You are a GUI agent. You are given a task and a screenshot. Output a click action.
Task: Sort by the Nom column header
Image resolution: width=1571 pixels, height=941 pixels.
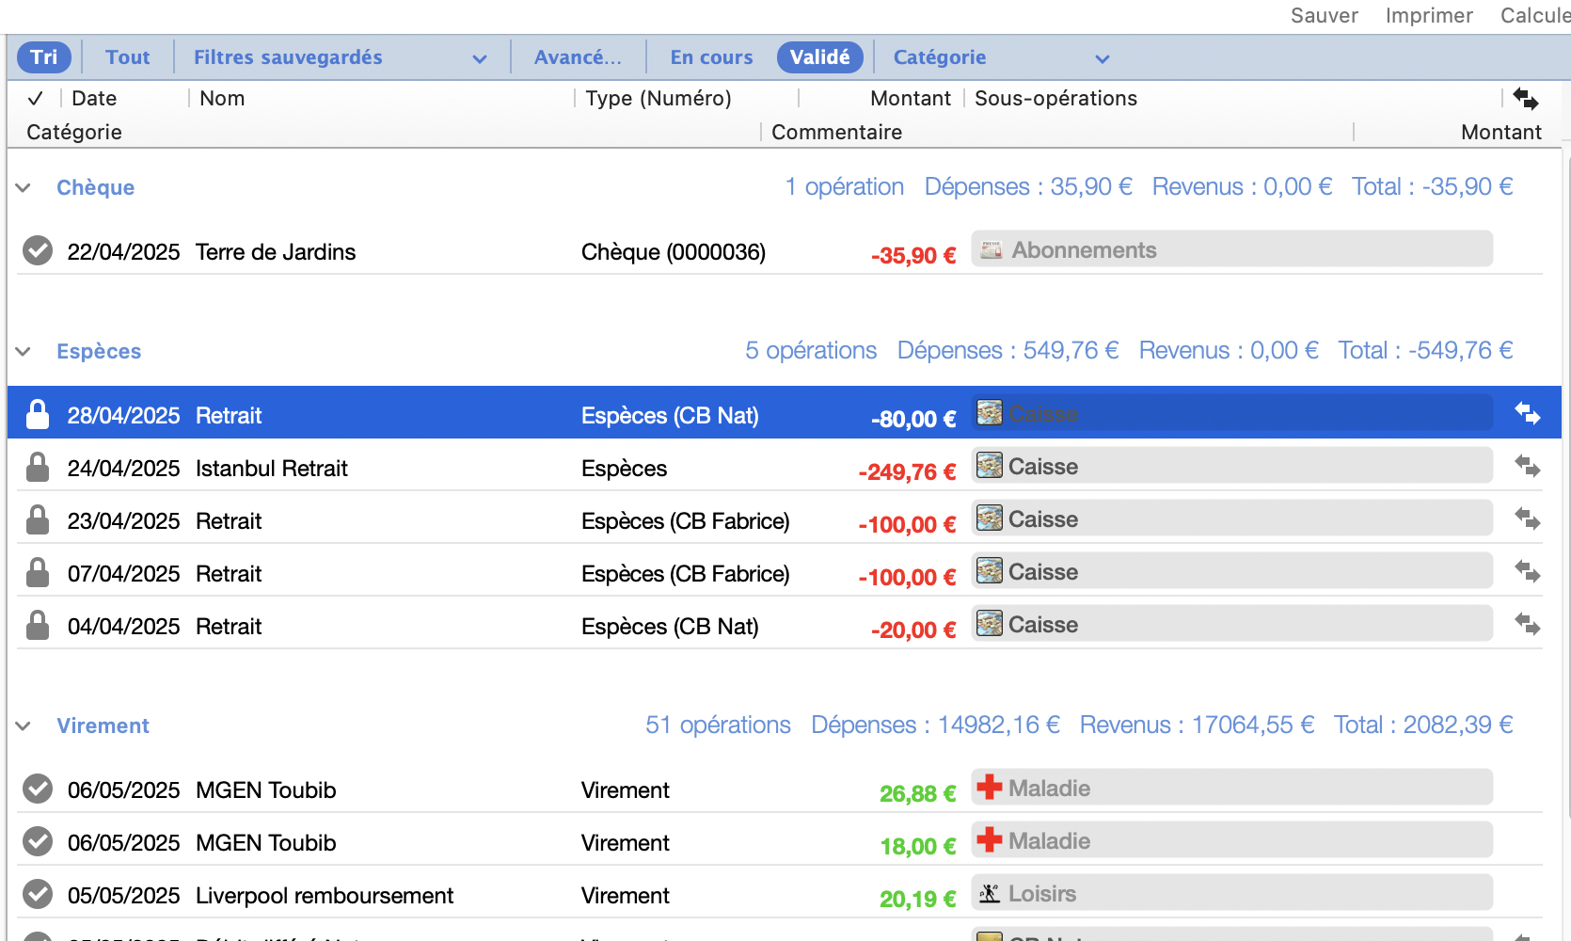(x=222, y=98)
